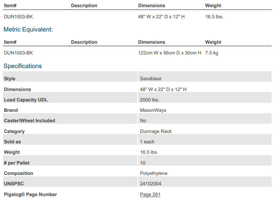This screenshot has height=200, width=273.
Task: Select DUN1003-BK in the first table
Action: point(18,17)
